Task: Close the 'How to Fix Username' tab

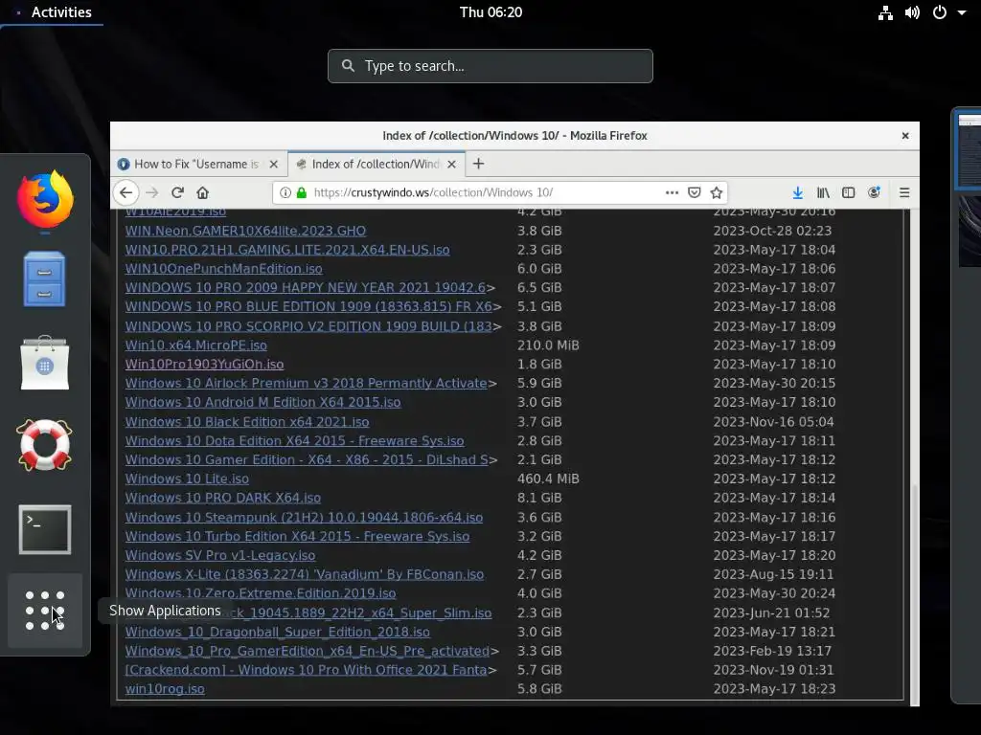Action: pos(273,165)
